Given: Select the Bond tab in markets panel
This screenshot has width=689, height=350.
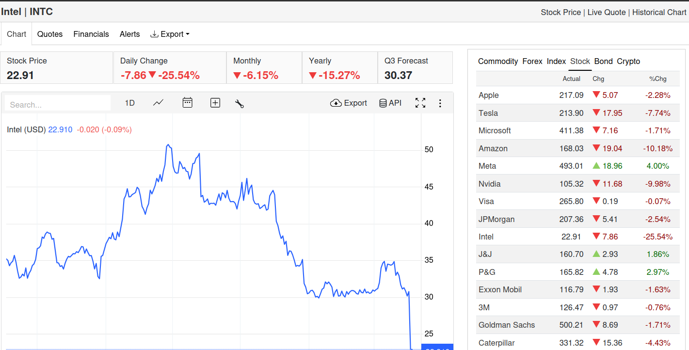Looking at the screenshot, I should click(604, 61).
